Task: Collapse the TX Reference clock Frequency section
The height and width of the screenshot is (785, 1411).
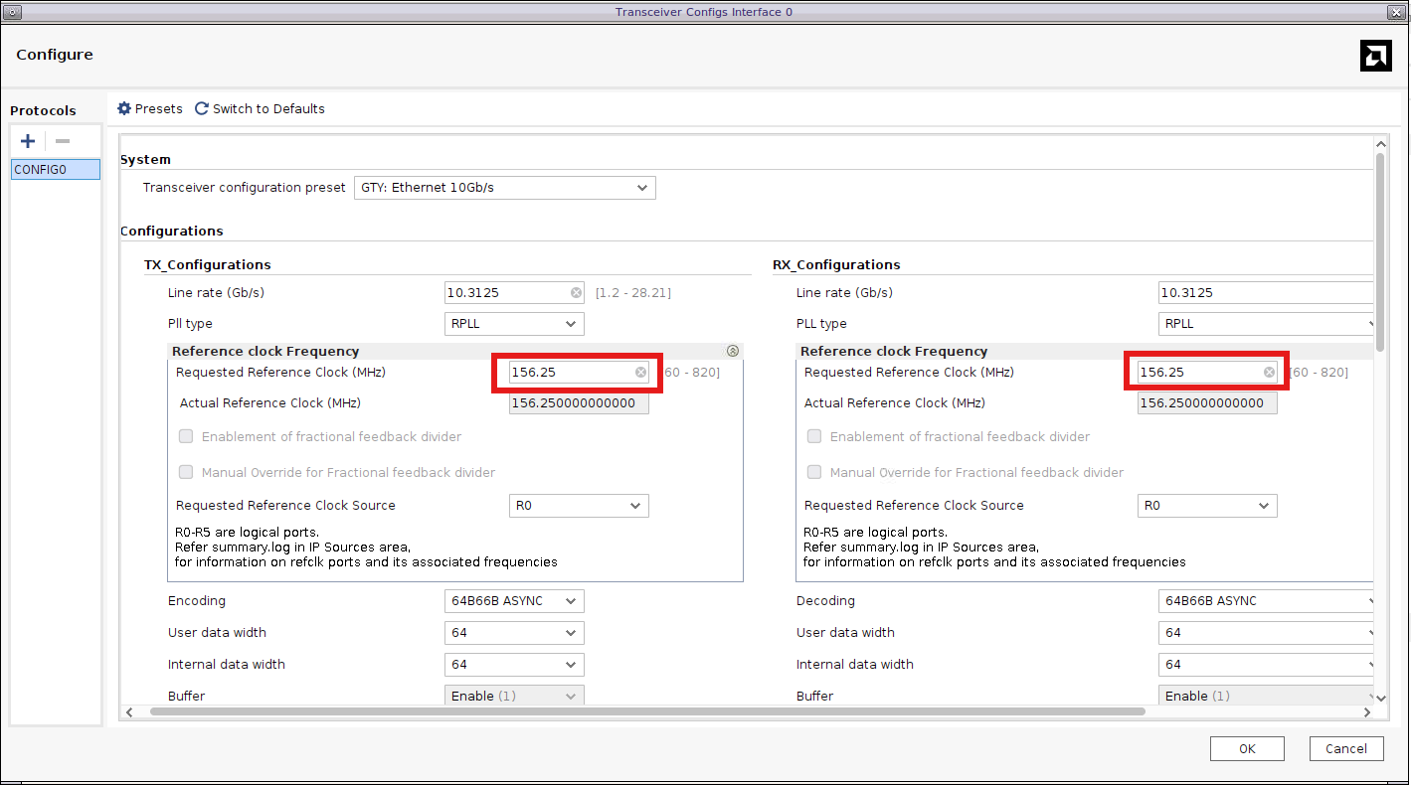Action: tap(733, 351)
